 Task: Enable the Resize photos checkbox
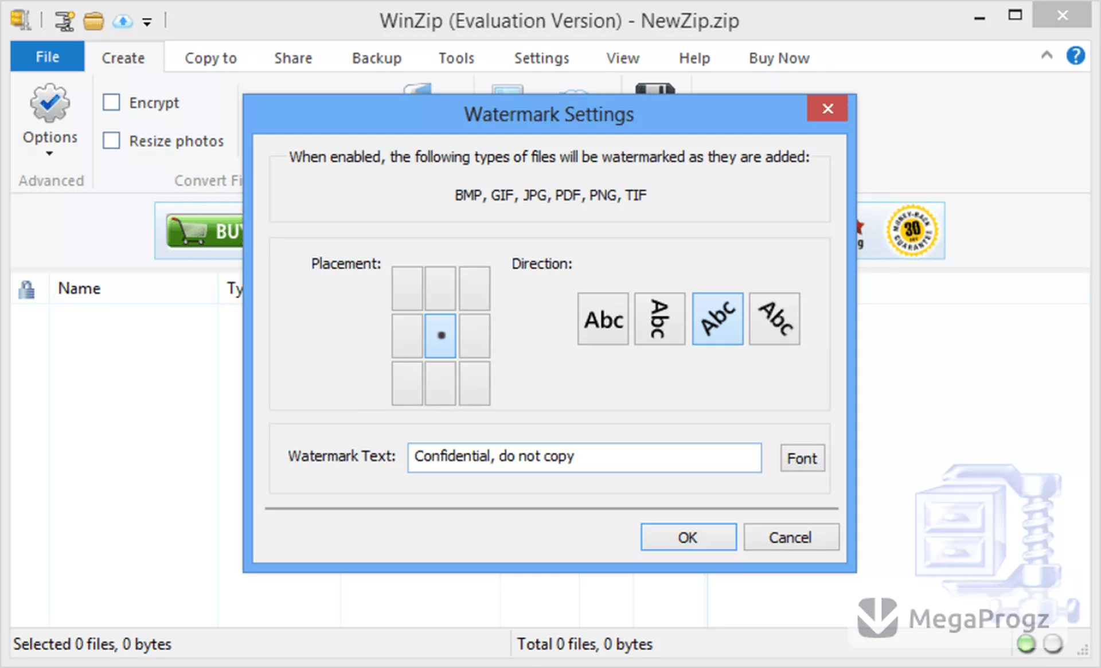click(x=111, y=141)
